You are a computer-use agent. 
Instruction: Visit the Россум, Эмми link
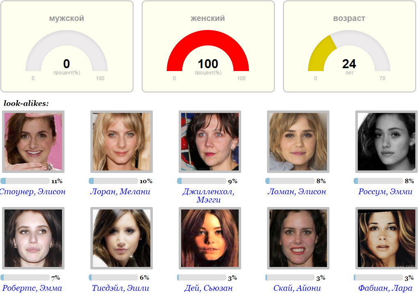click(385, 191)
